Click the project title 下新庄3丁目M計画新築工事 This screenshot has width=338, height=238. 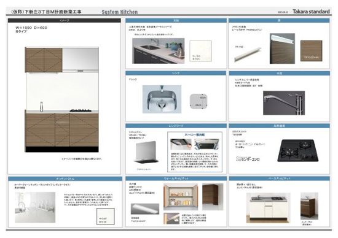tap(46, 12)
